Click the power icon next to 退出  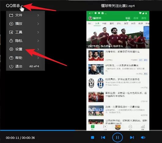point(11,66)
